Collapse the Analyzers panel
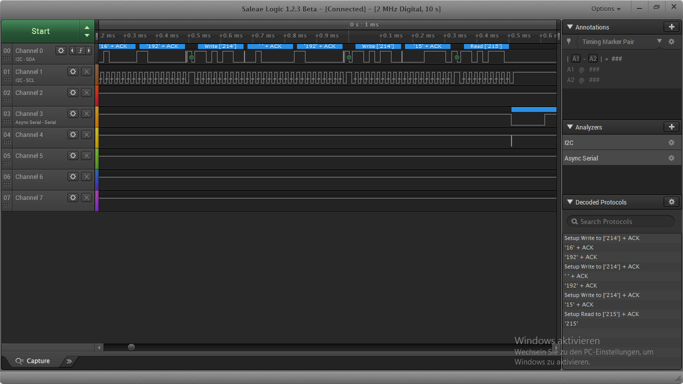This screenshot has height=384, width=683. (x=569, y=127)
